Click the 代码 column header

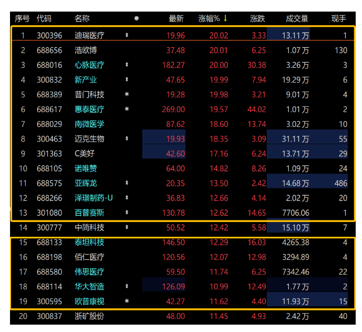click(x=44, y=18)
